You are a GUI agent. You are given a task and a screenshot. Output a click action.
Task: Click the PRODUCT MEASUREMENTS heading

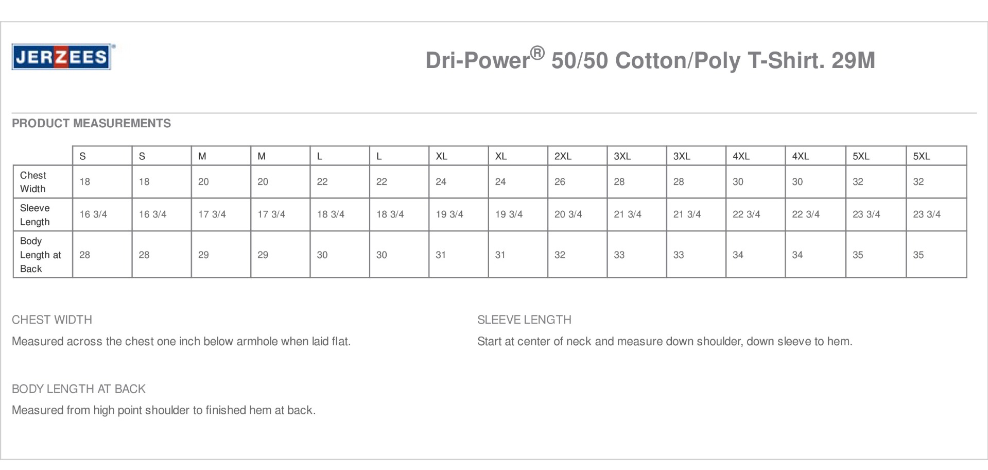pos(91,123)
